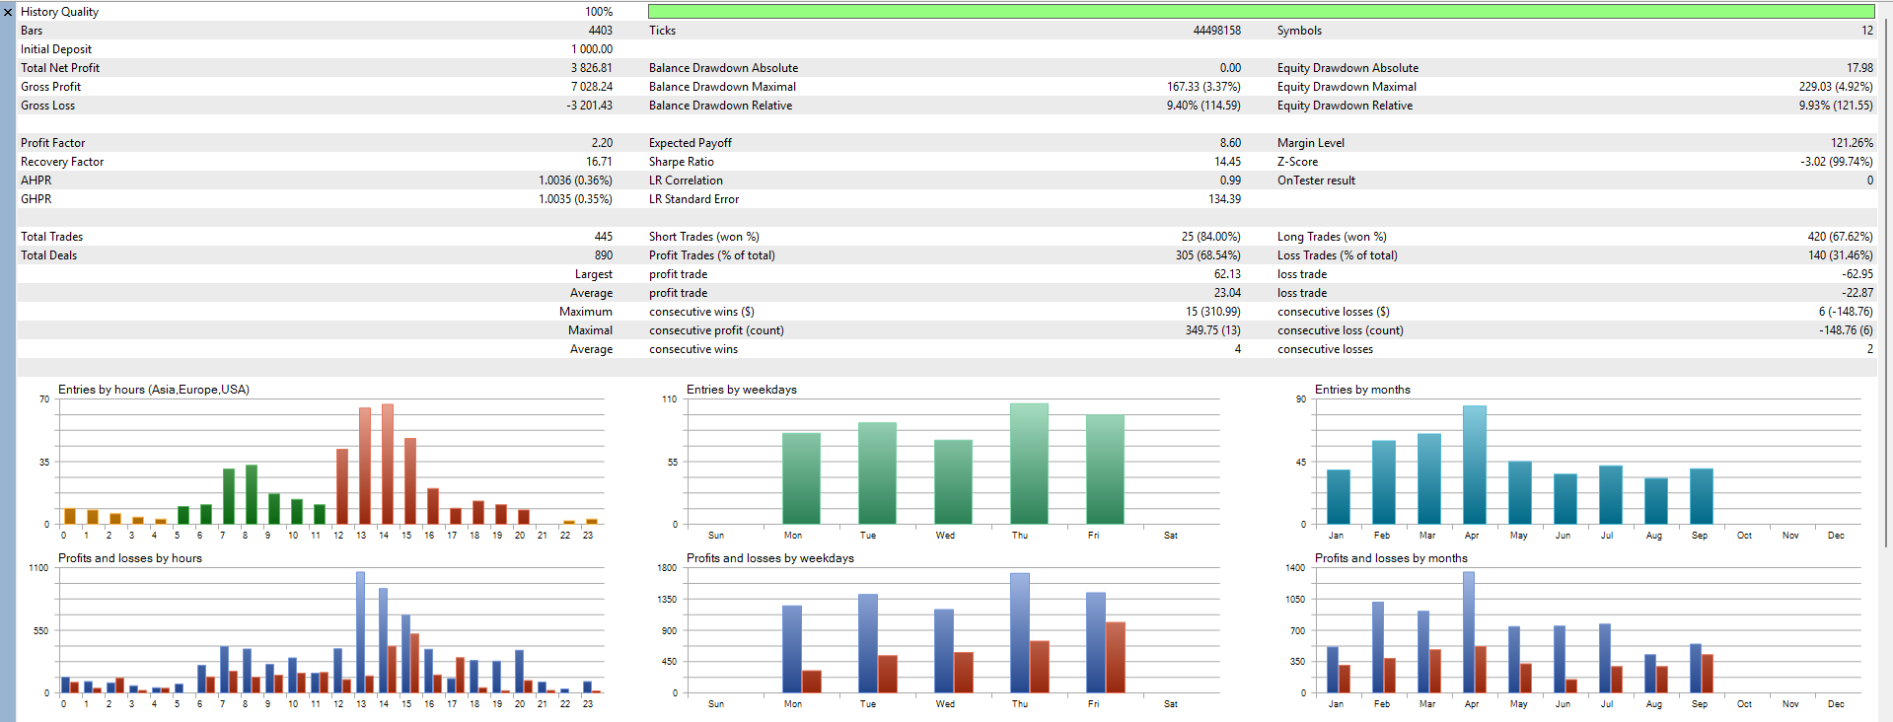Select the Balance Drawdown Relative label
The width and height of the screenshot is (1893, 722).
click(x=720, y=106)
